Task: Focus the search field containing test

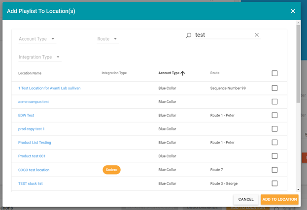Action: pos(222,35)
